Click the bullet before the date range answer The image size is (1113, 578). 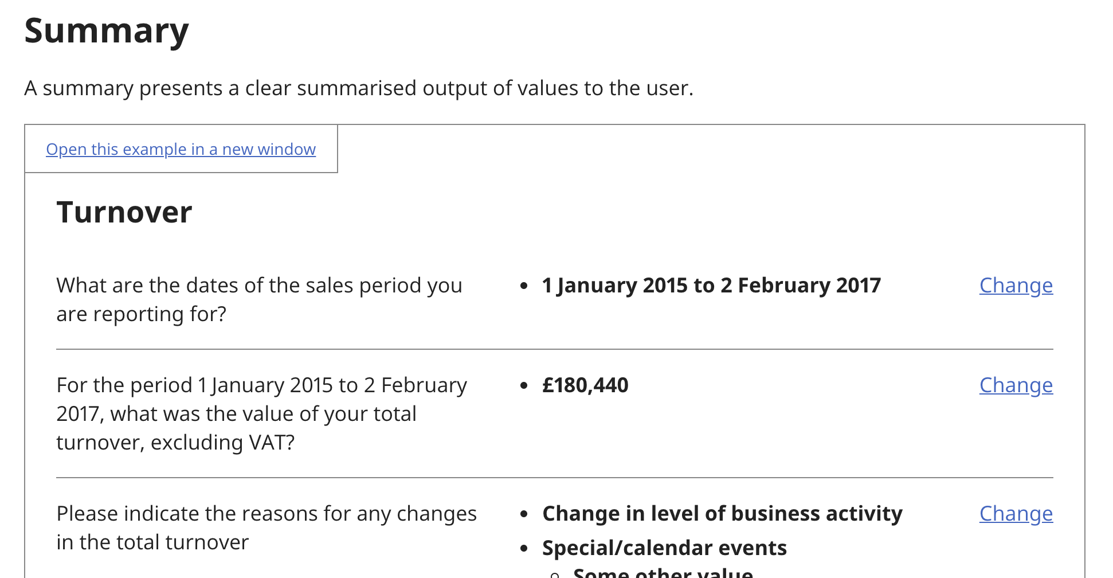(524, 286)
